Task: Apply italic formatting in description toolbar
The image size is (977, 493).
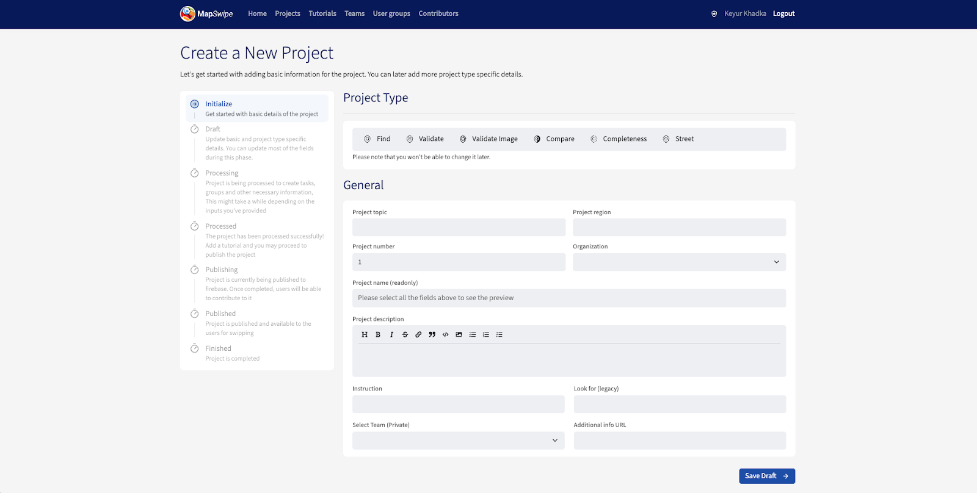Action: pos(391,334)
